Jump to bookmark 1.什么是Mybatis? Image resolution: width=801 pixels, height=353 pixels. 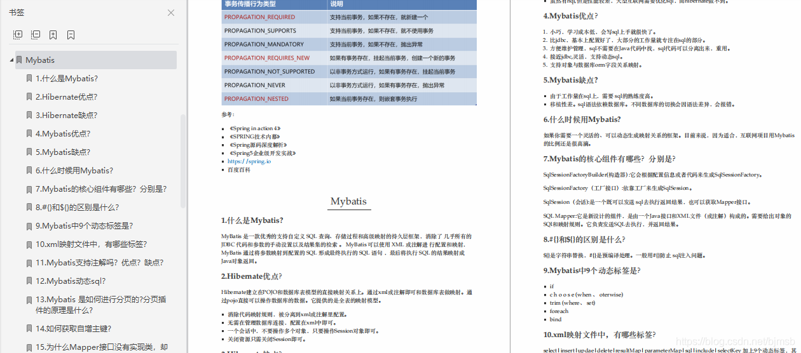[x=67, y=78]
